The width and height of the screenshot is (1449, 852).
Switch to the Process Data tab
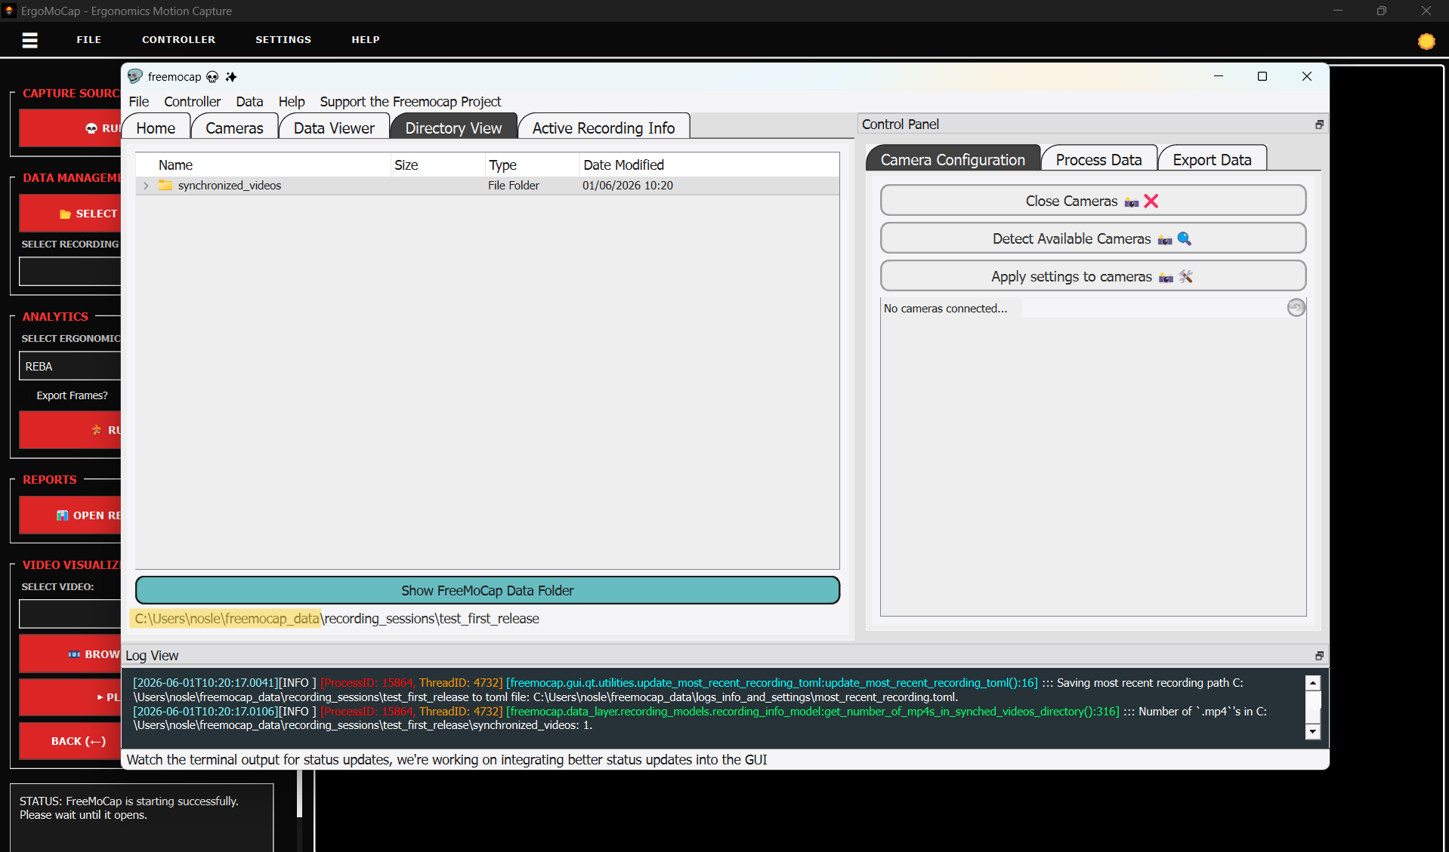coord(1098,160)
